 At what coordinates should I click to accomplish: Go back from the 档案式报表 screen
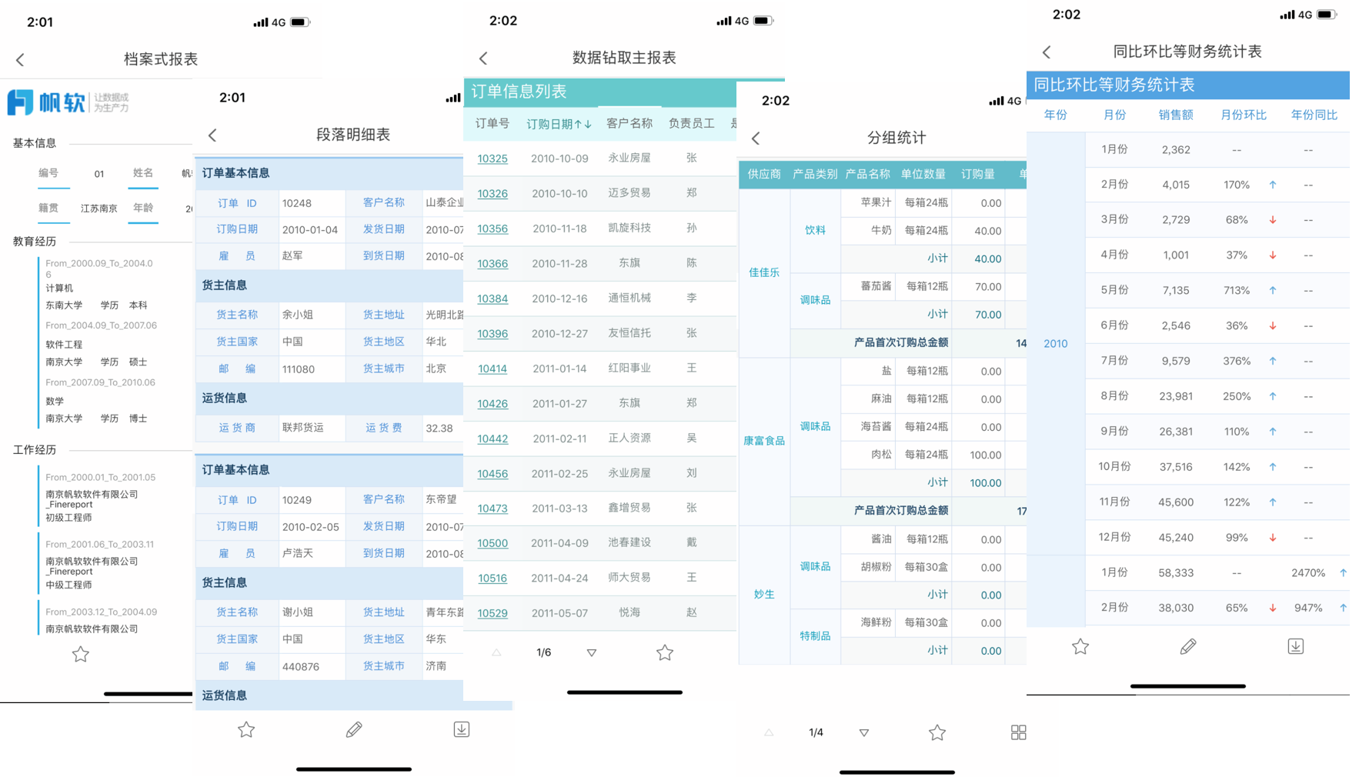tap(21, 59)
